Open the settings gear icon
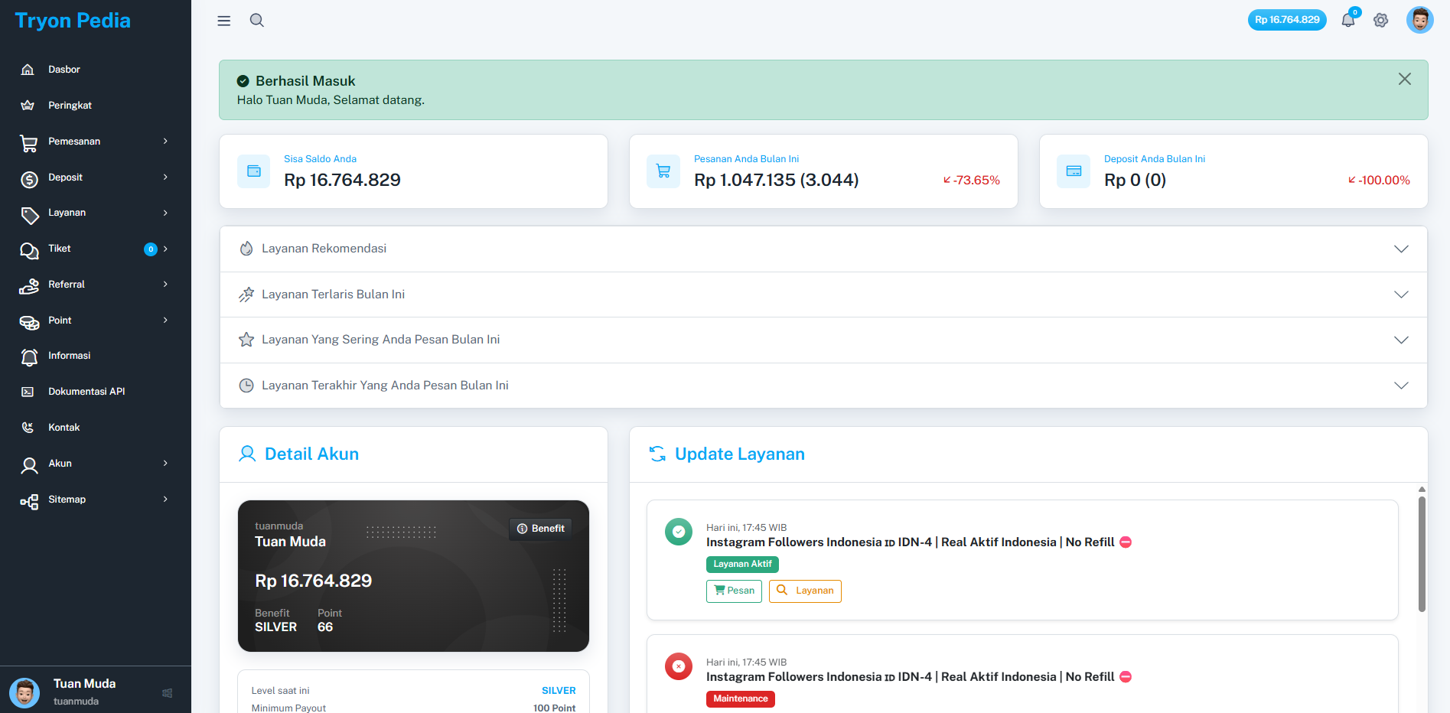1450x713 pixels. tap(1381, 21)
